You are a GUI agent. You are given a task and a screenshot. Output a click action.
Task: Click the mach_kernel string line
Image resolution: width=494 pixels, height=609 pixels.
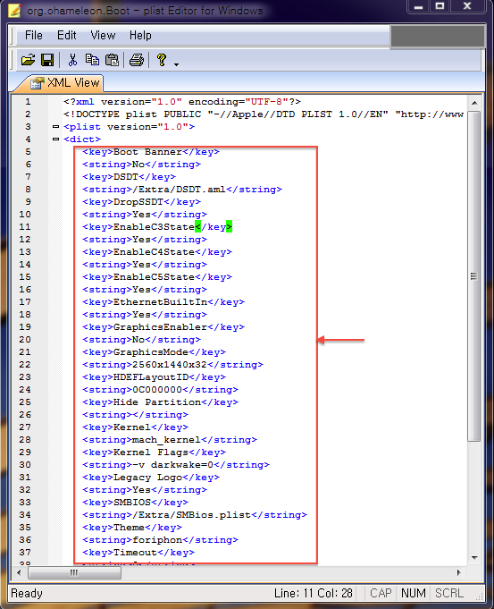click(170, 440)
